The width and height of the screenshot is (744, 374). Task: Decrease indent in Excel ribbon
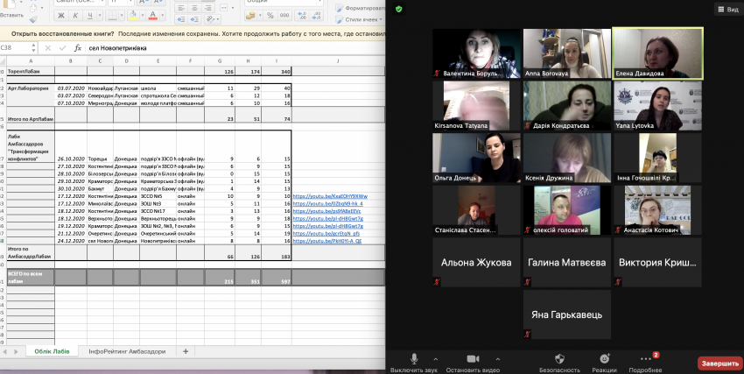[181, 19]
